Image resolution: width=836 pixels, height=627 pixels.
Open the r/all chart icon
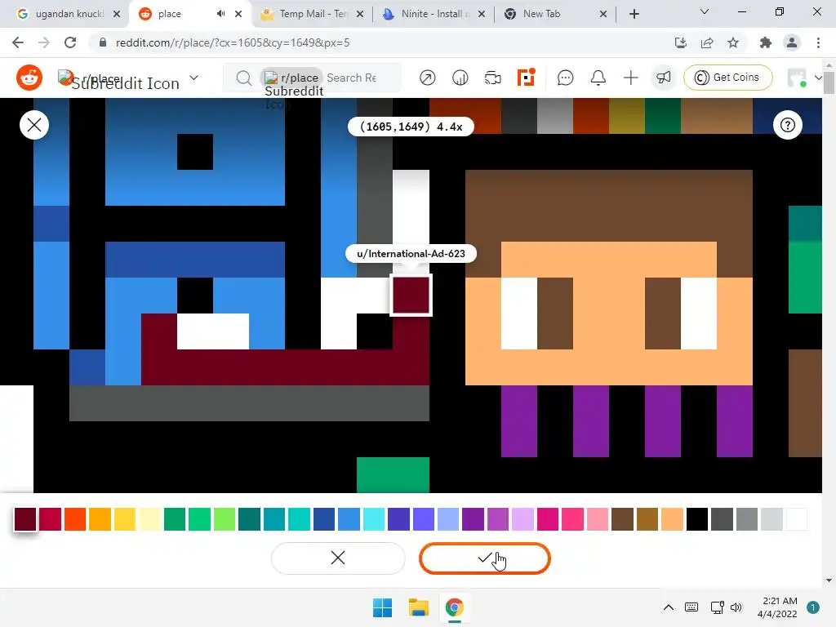tap(460, 78)
